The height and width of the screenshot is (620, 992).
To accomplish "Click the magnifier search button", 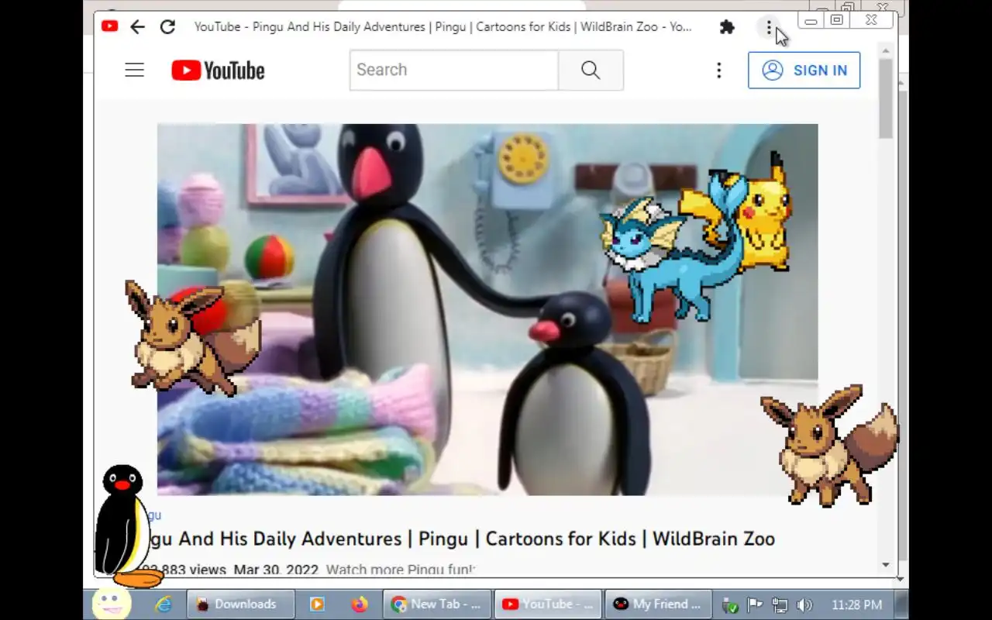I will click(x=591, y=70).
